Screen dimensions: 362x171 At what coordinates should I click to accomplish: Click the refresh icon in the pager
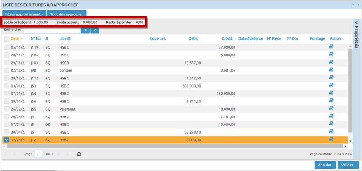click(79, 154)
